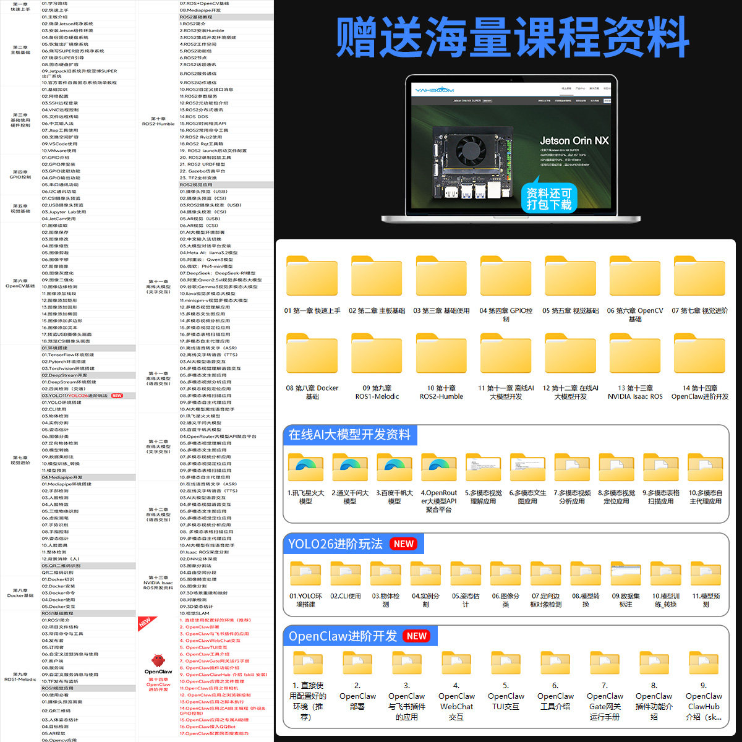Viewport: 742px width, 742px height.
Task: Open the 11.模型预测 folder icon
Action: click(x=706, y=574)
